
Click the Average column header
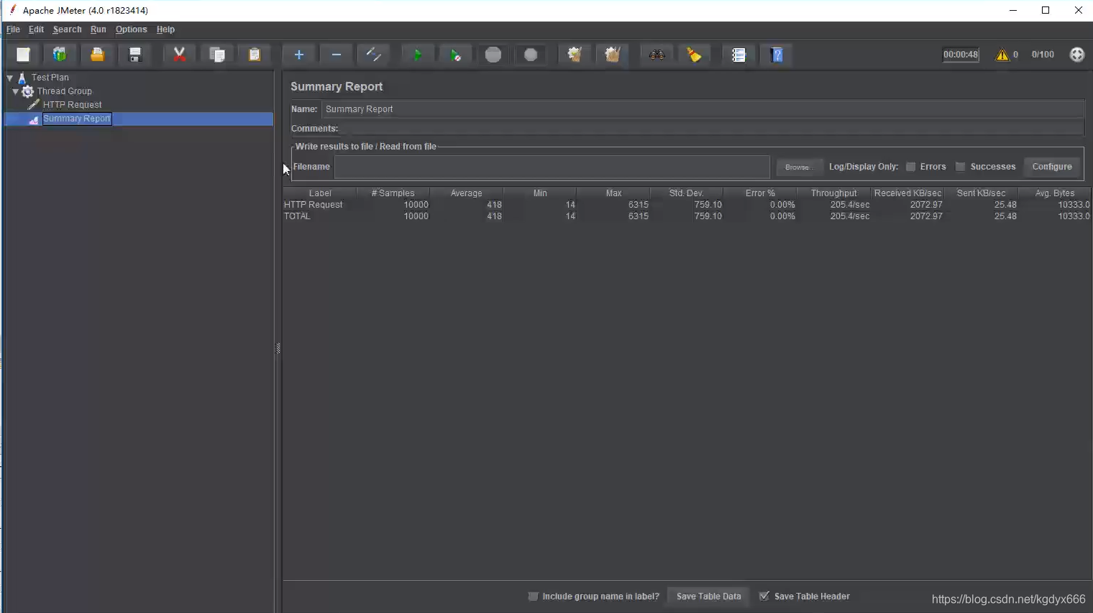point(466,193)
